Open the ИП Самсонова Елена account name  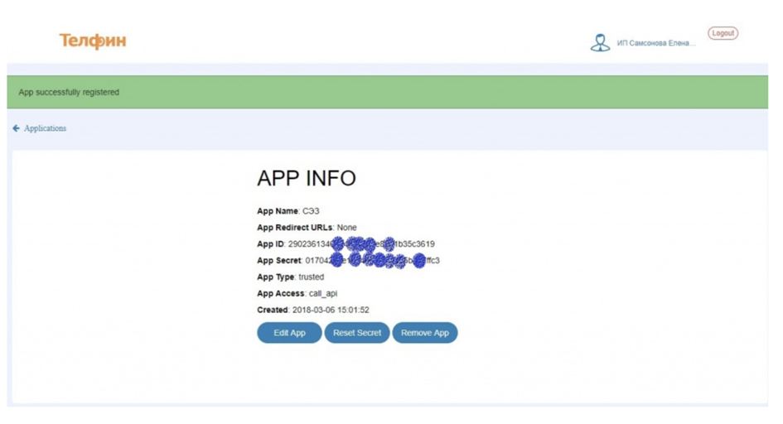(655, 43)
